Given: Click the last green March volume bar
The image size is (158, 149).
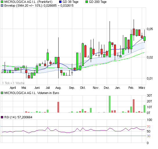Looking at the screenshot, I should pos(144,109).
